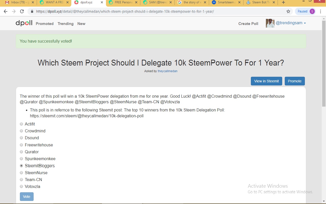Image resolution: width=326 pixels, height=204 pixels.
Task: Click the steemit.com 10k-delegation-poll URL text
Action: (x=87, y=116)
